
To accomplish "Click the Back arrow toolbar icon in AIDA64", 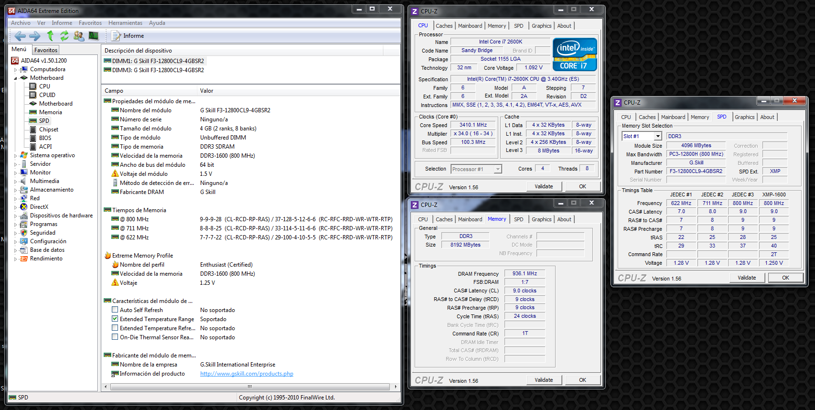I will [20, 36].
